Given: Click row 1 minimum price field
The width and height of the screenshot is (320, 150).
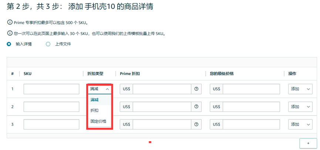Looking at the screenshot, I should pyautogui.click(x=251, y=89).
